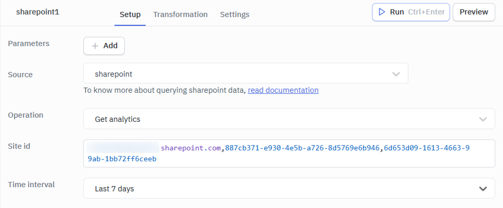
Task: Click the Time interval label
Action: click(31, 184)
